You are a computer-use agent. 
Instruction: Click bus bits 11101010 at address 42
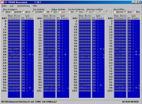[x=85, y=49]
